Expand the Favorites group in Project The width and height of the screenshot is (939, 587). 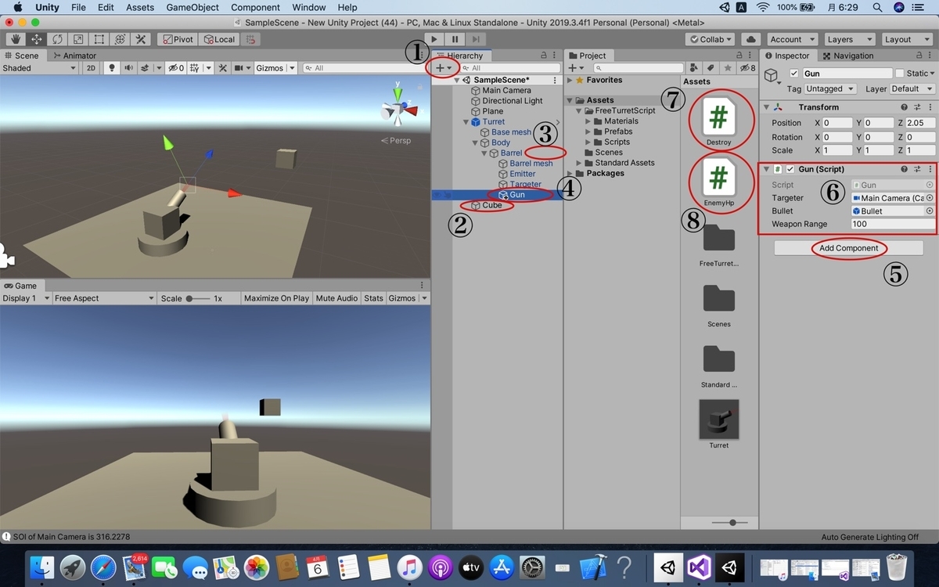[570, 80]
